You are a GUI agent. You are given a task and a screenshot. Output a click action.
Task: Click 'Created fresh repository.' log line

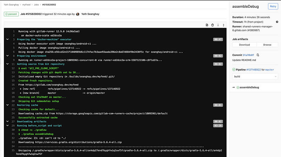(x=36, y=81)
